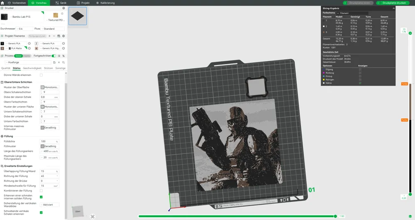Open the Vorbereiten tab

[x=17, y=3]
